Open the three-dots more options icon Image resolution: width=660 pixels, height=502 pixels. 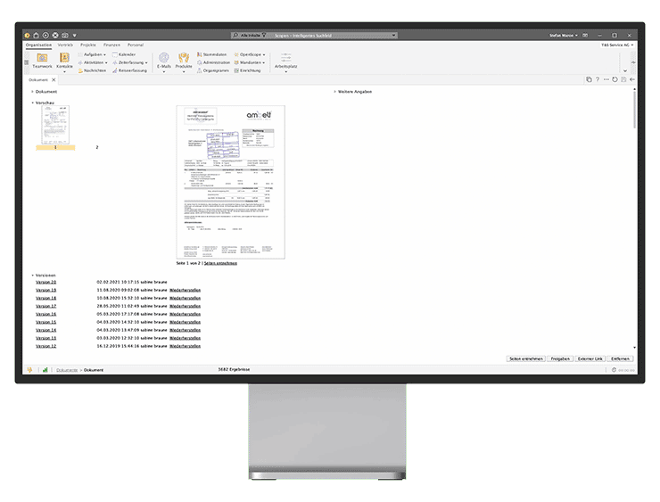click(x=606, y=79)
